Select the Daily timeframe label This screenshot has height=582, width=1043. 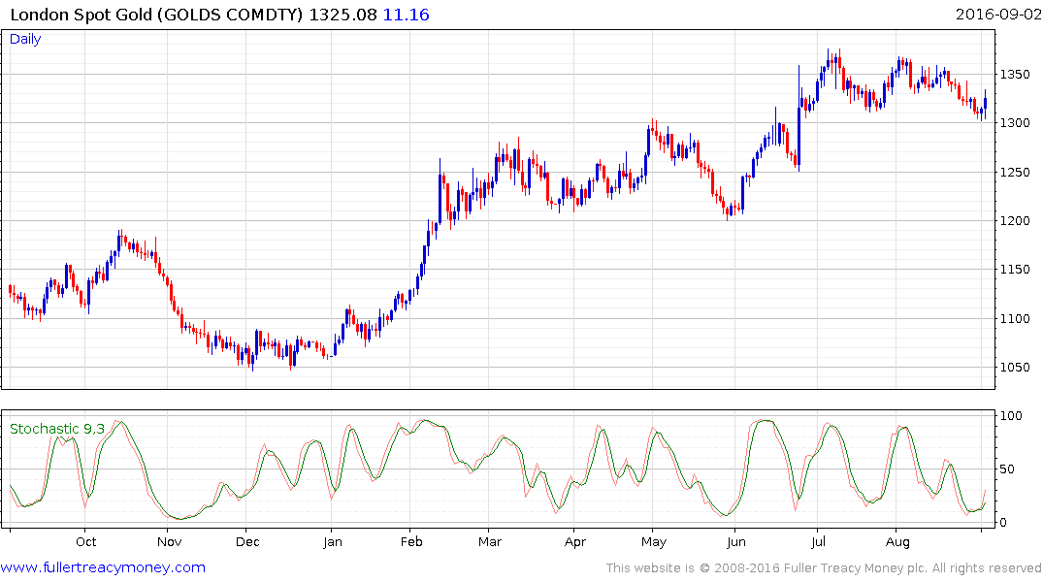(x=25, y=39)
